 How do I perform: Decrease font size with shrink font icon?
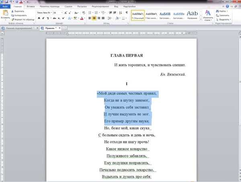coord(70,13)
